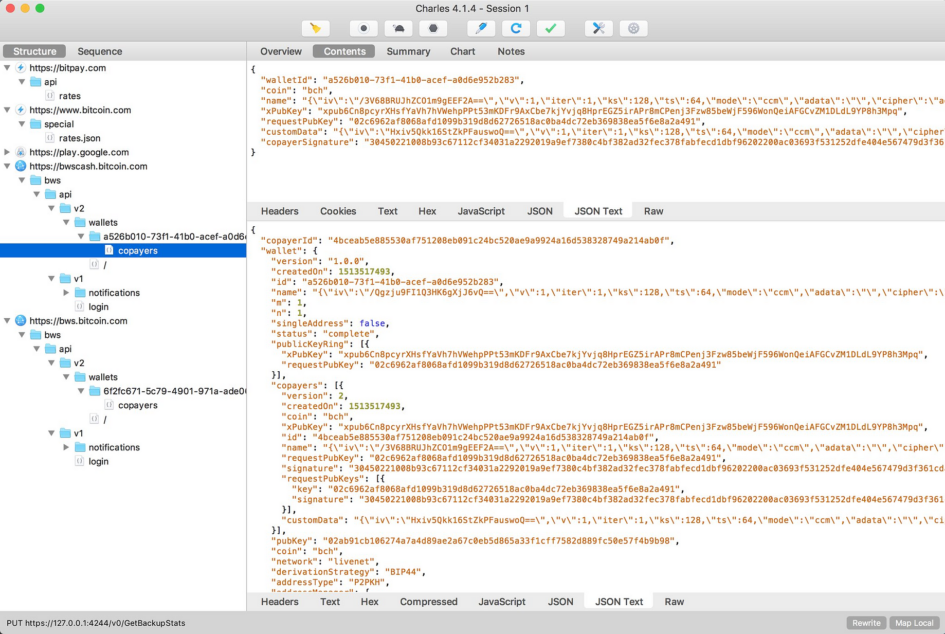Collapse the special folder disclosure triangle
This screenshot has width=945, height=634.
(x=22, y=124)
